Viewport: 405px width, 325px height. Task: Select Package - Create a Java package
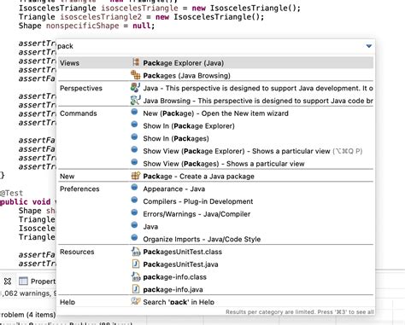pos(198,177)
